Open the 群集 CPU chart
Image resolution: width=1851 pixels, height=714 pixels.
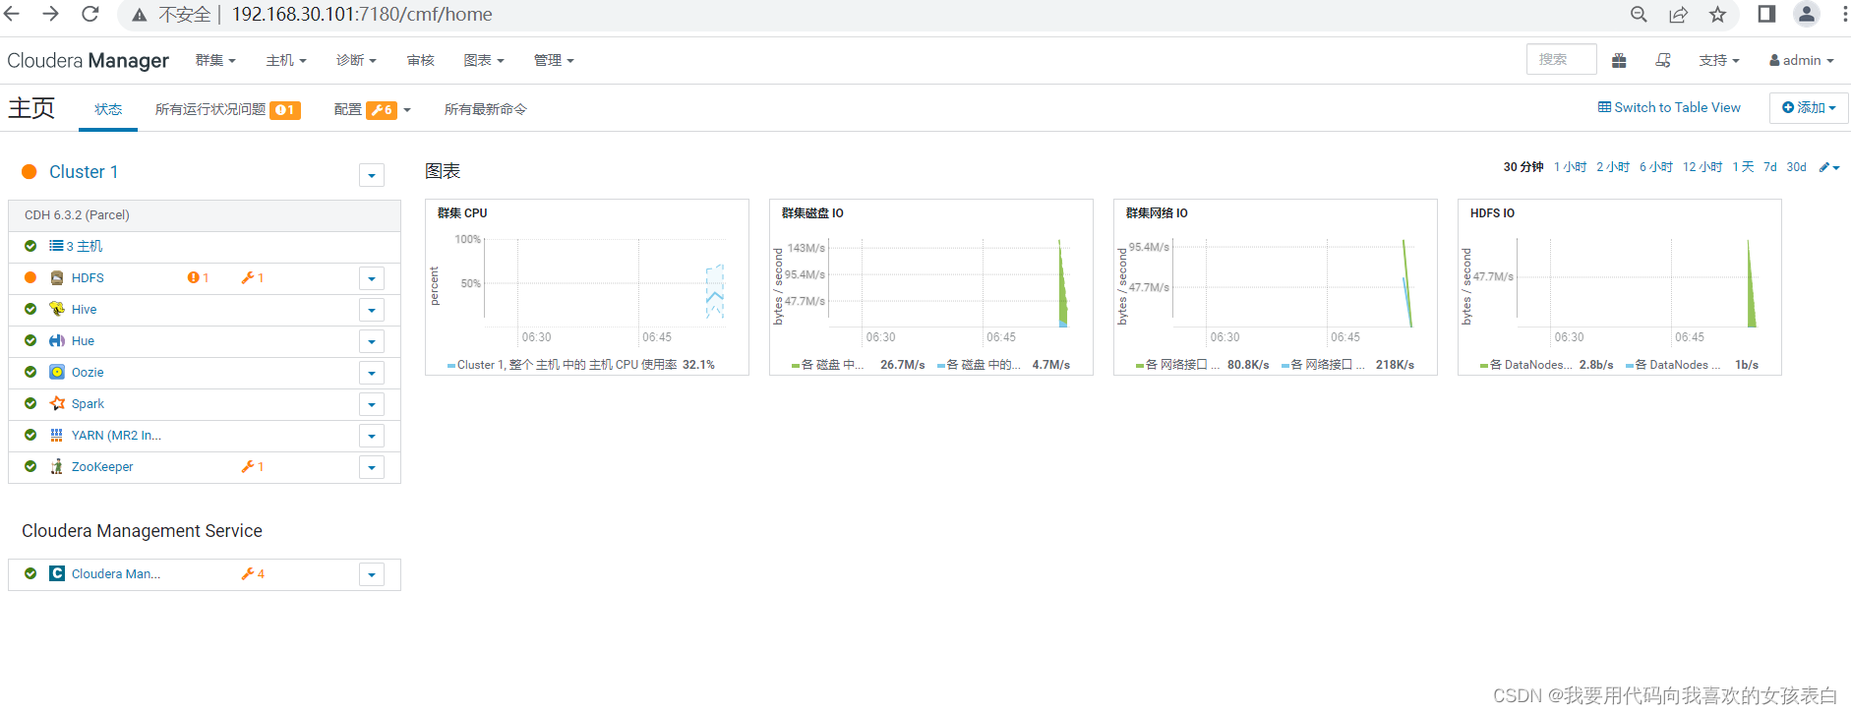[587, 287]
